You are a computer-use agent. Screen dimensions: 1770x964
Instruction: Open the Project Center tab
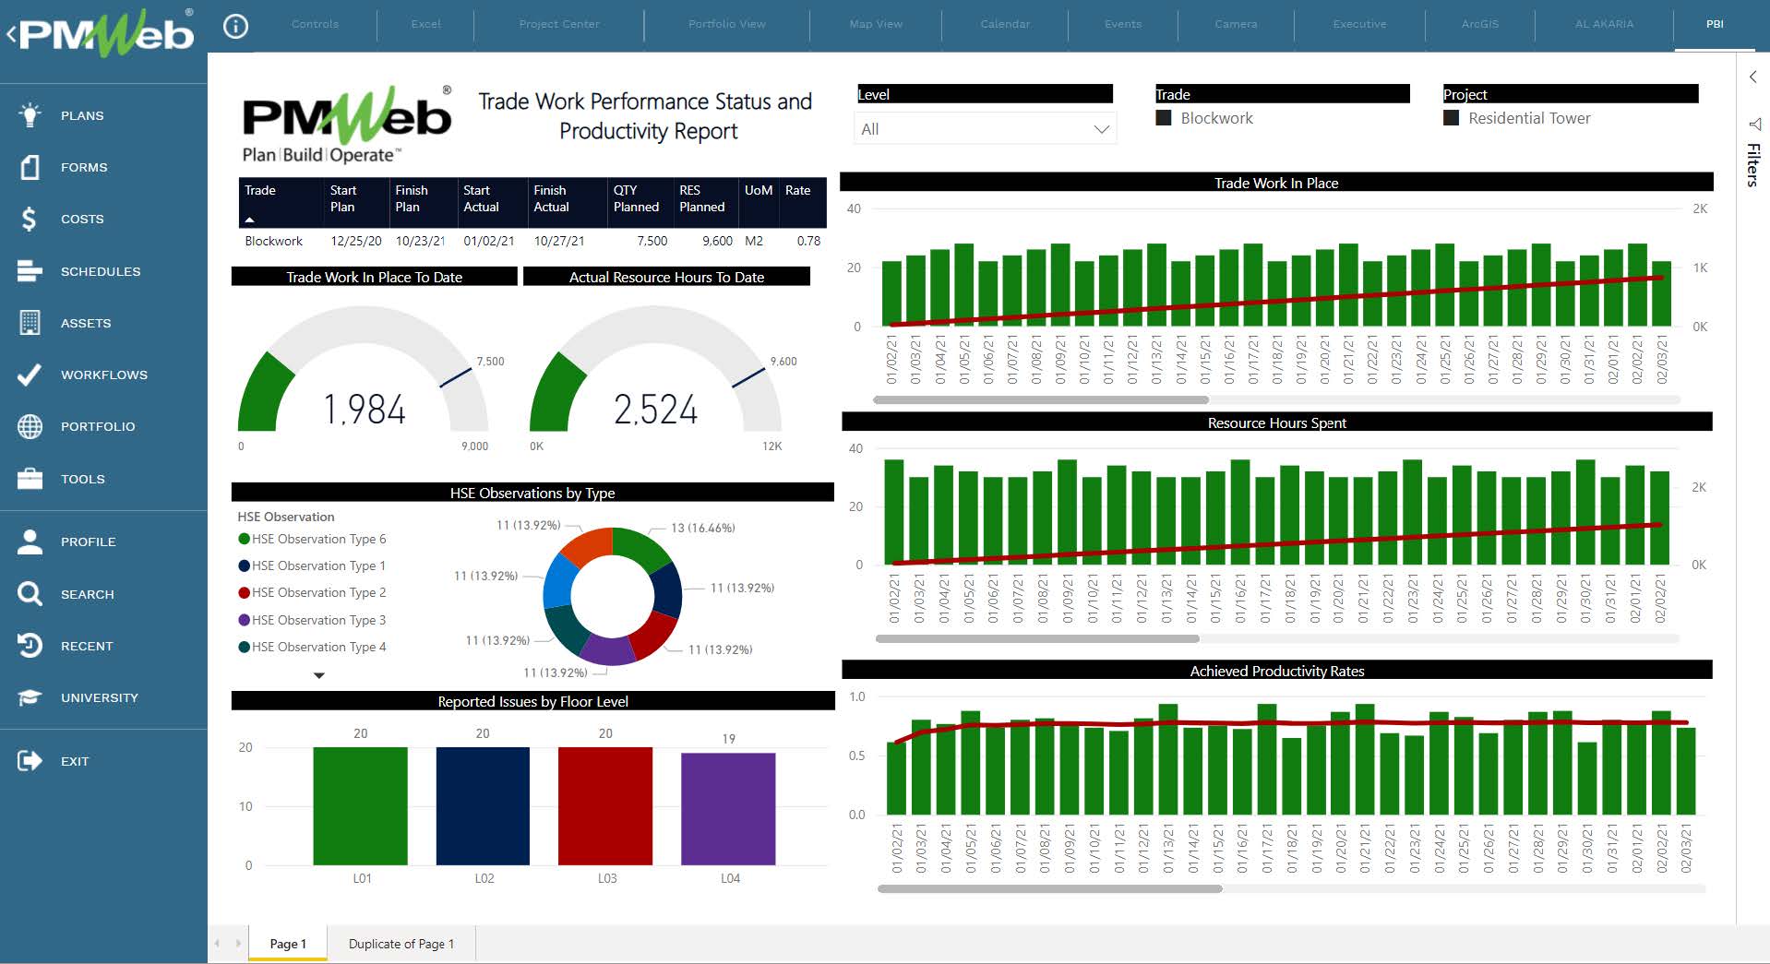[x=559, y=24]
